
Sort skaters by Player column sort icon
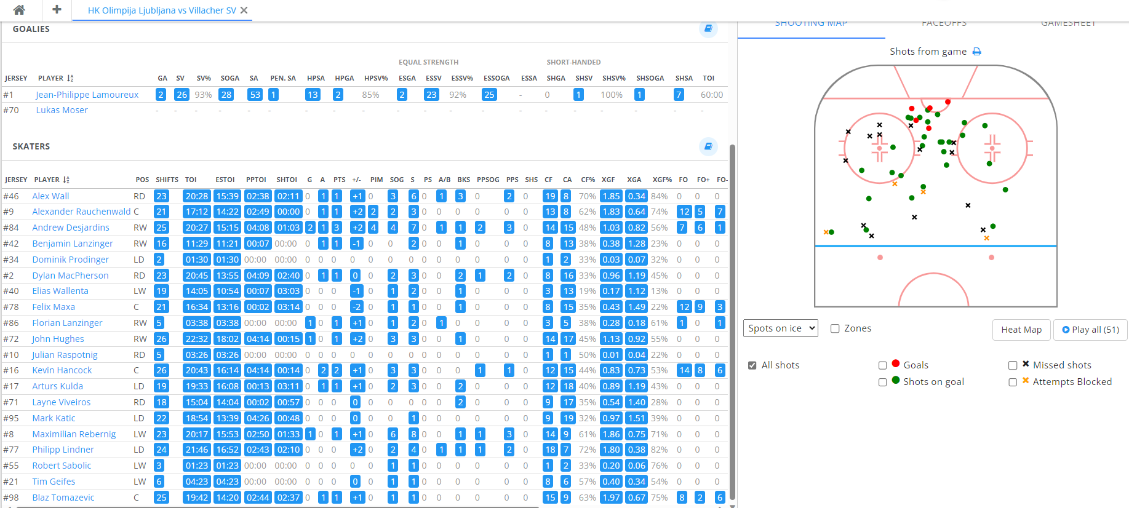click(x=66, y=180)
